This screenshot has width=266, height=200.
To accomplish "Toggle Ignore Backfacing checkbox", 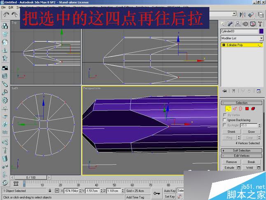I will click(224, 120).
